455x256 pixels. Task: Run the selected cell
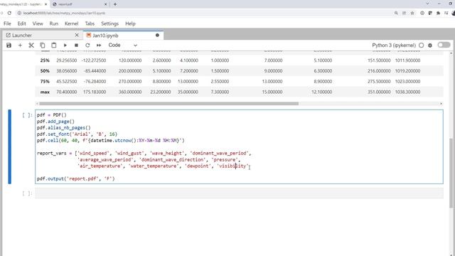coord(65,46)
